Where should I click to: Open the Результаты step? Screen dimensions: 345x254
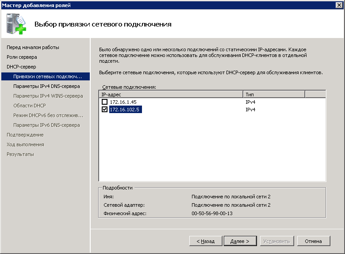(20, 154)
